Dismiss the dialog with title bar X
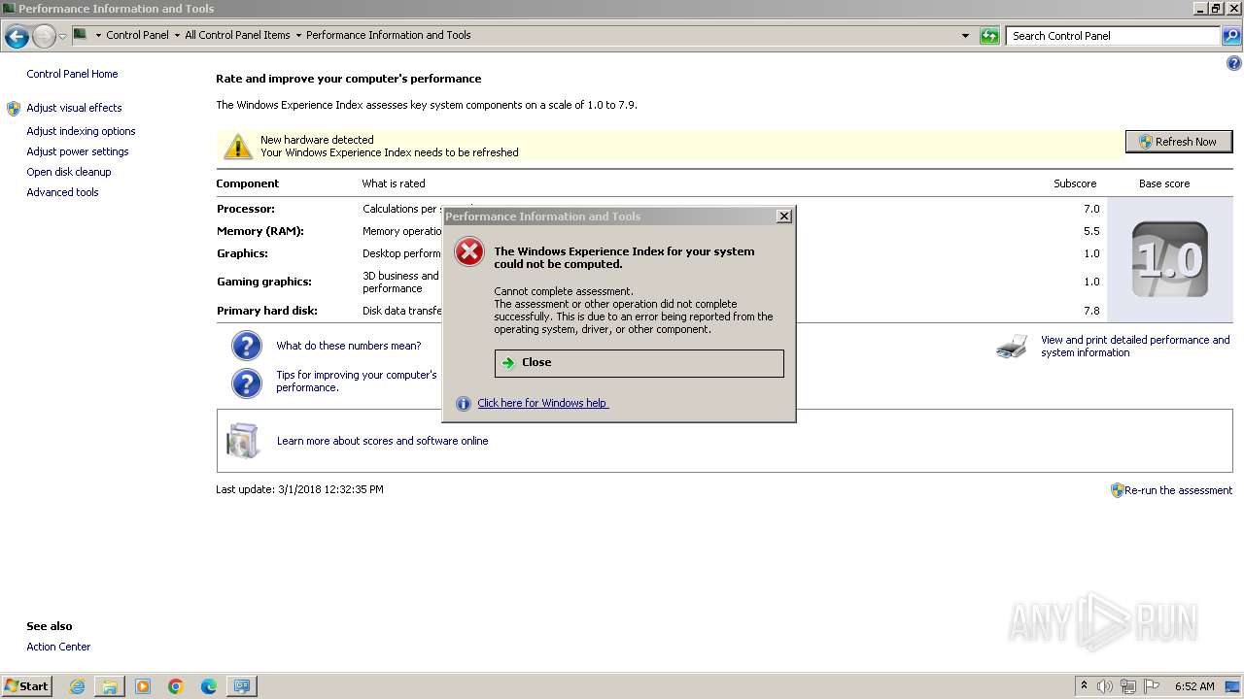This screenshot has height=699, width=1244. point(784,216)
